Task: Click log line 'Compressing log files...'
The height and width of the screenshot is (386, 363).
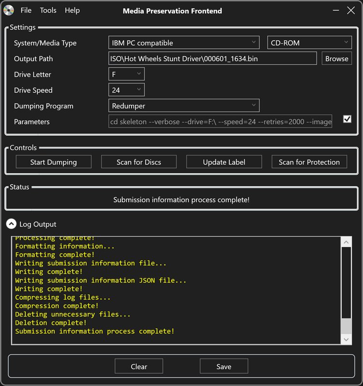Action: click(63, 297)
